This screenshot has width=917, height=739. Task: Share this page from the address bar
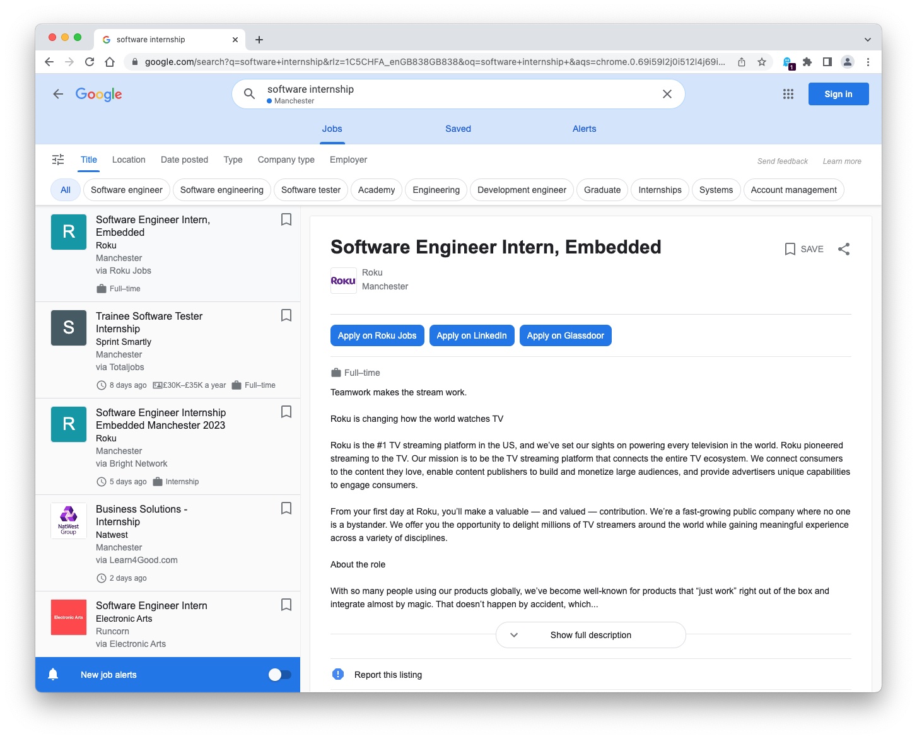[x=742, y=62]
